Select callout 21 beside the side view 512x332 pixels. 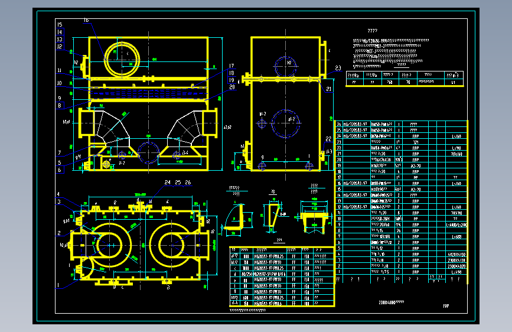pyautogui.click(x=328, y=89)
